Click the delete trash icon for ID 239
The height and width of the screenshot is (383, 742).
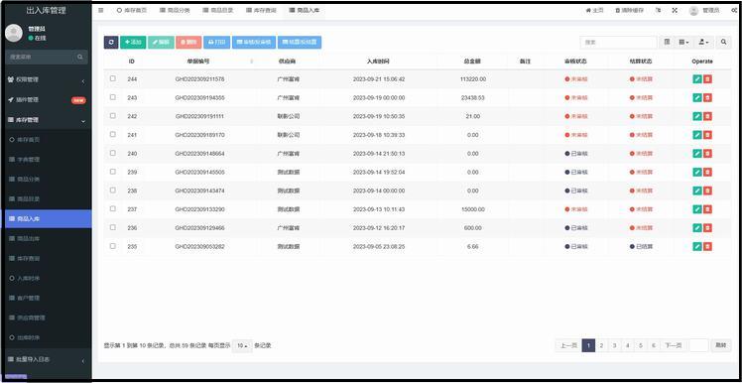click(707, 172)
